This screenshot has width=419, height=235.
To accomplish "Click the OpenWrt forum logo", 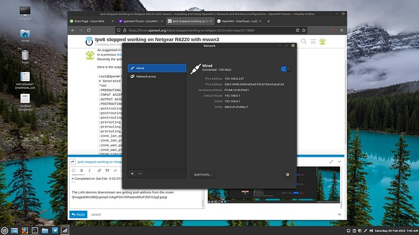I will click(89, 41).
